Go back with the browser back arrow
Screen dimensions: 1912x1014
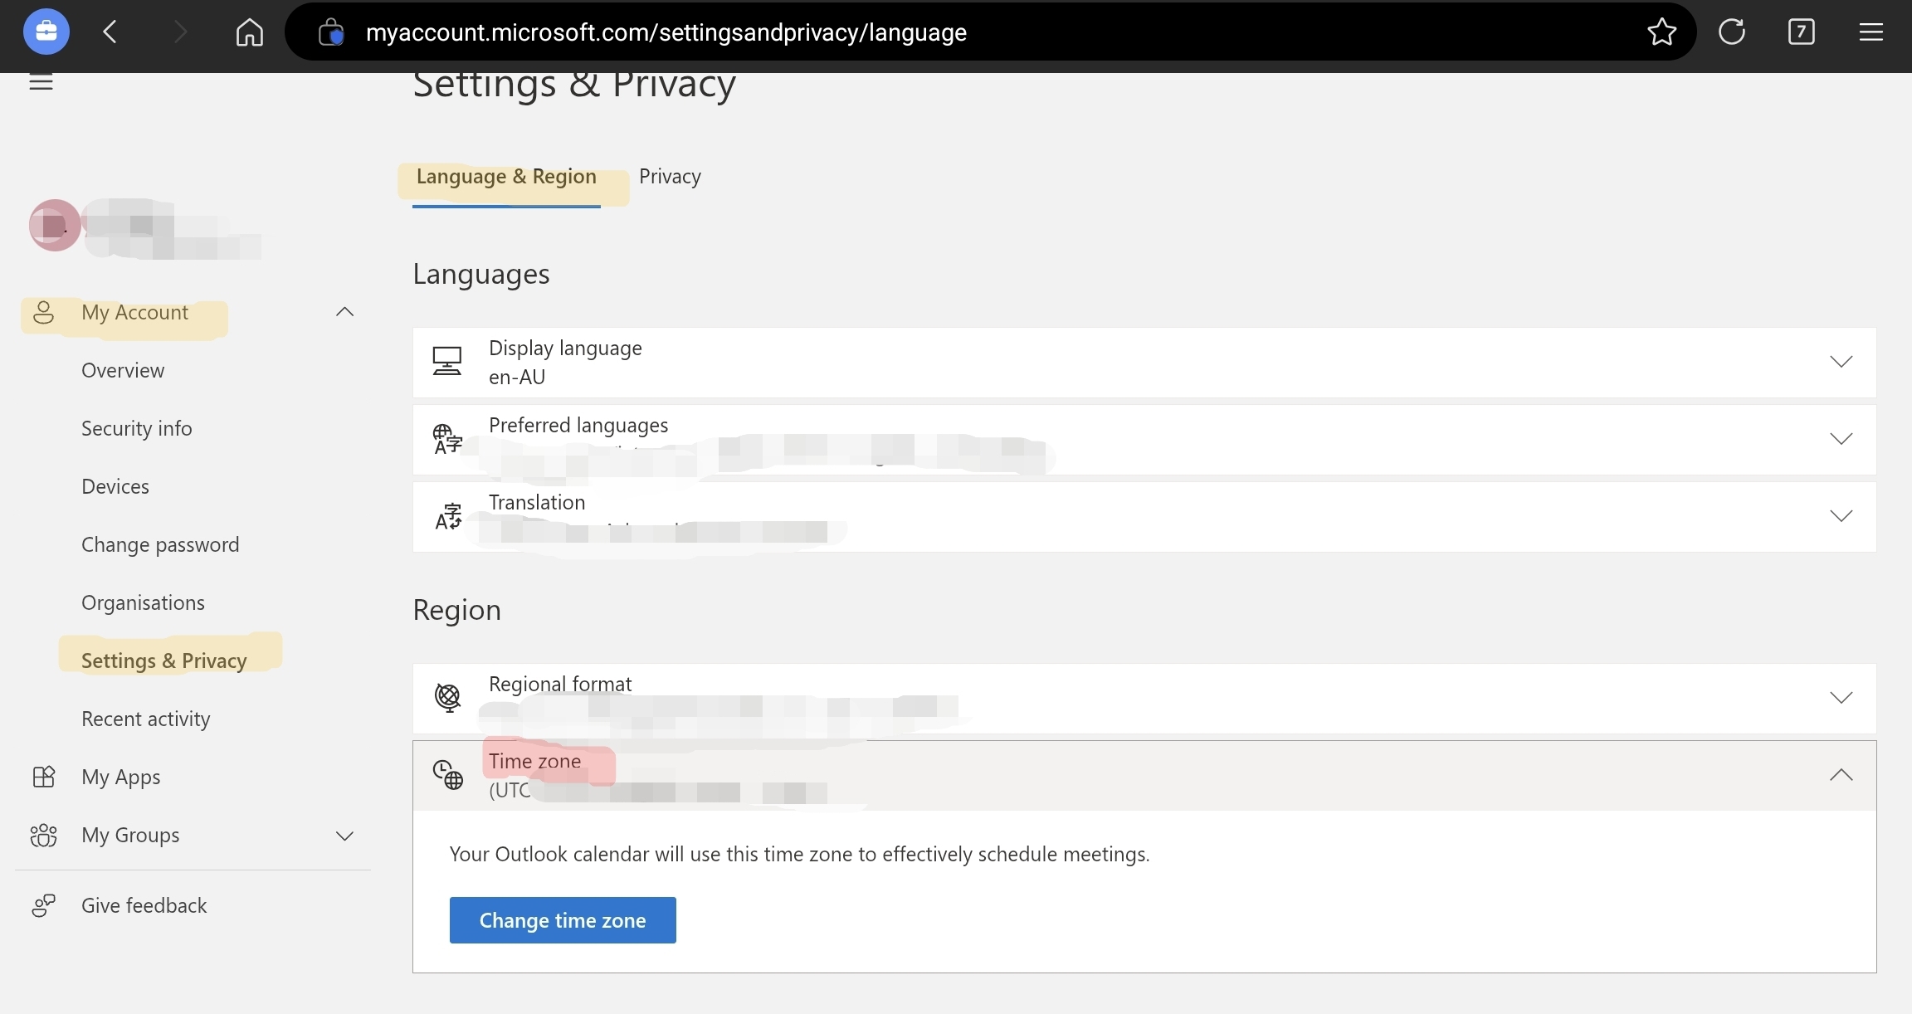coord(110,32)
